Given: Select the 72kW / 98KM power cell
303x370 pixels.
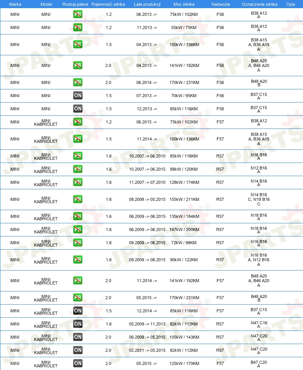Looking at the screenshot, I should [x=184, y=243].
